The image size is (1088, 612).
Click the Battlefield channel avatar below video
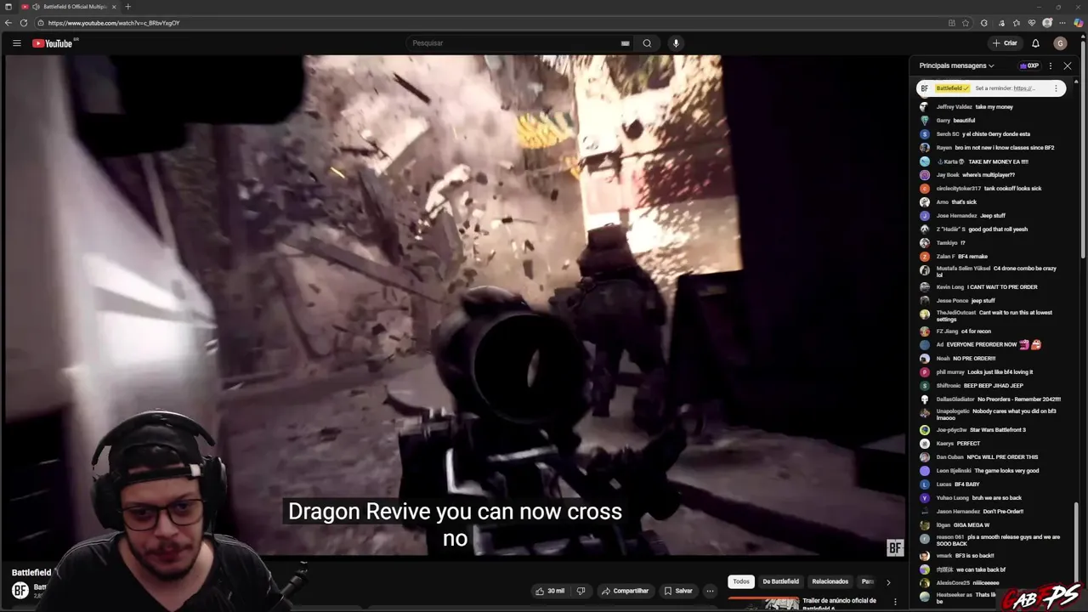(20, 590)
